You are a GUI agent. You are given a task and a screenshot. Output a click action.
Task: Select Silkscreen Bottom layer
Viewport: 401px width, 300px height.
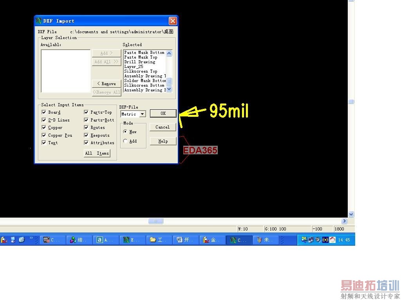point(144,85)
